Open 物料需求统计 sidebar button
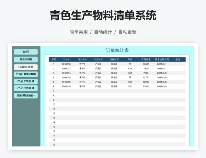This screenshot has width=206, height=158. (26, 96)
